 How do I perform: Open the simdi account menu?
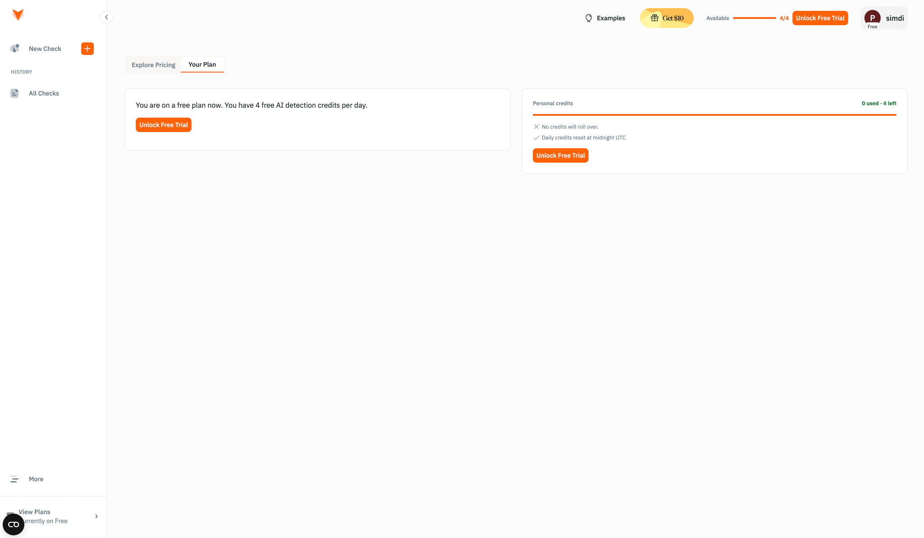click(x=884, y=18)
